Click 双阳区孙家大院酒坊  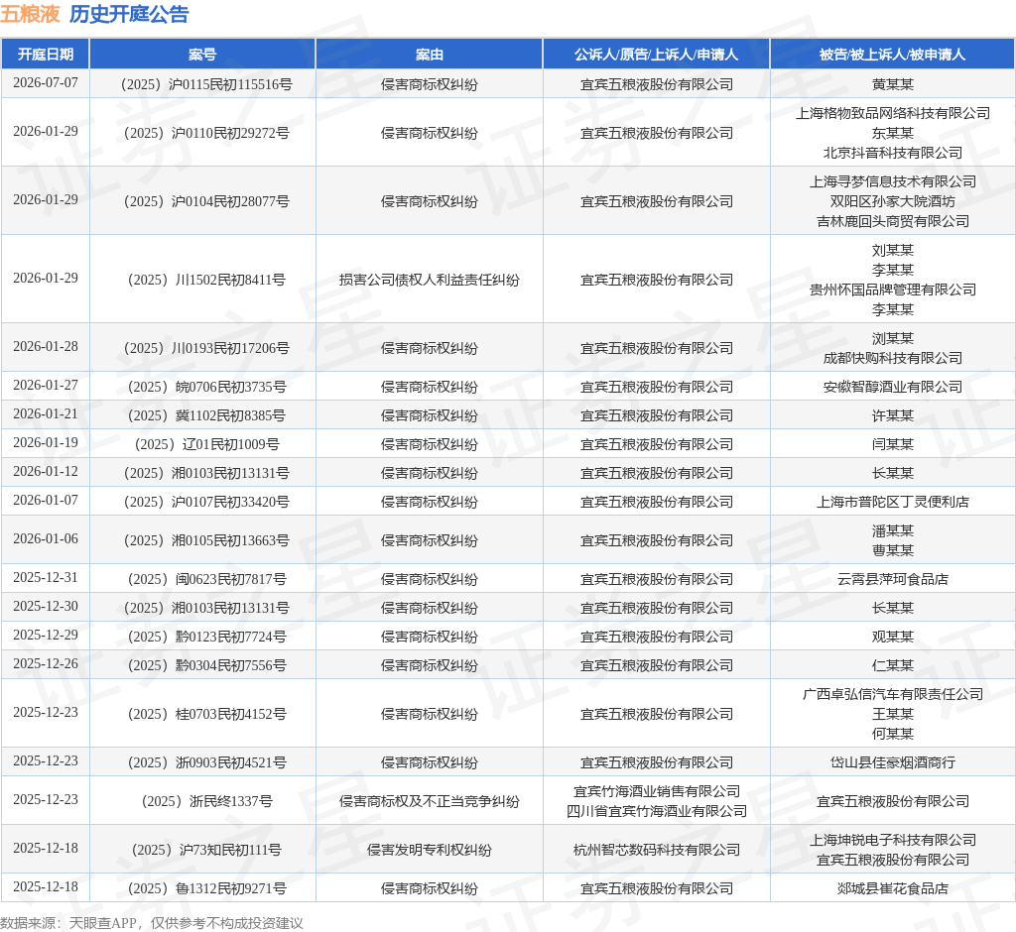coord(892,201)
